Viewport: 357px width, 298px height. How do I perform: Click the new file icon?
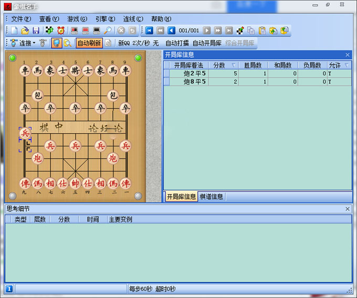pos(14,30)
